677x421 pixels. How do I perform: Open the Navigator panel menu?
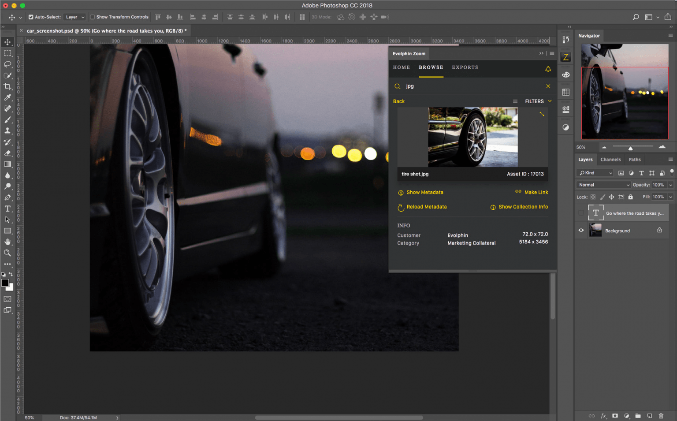pos(670,36)
